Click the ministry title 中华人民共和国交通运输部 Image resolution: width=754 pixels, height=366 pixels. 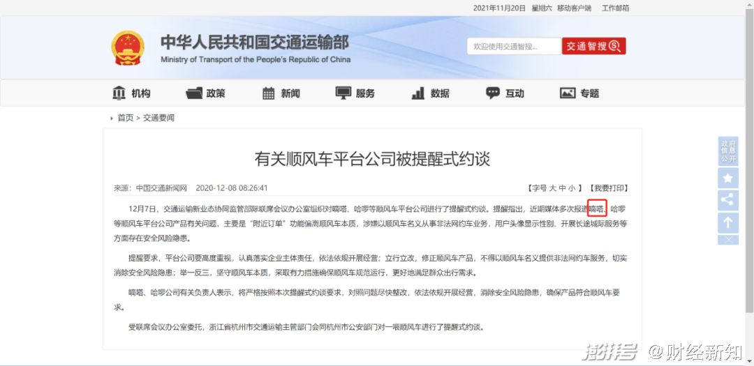coord(255,43)
